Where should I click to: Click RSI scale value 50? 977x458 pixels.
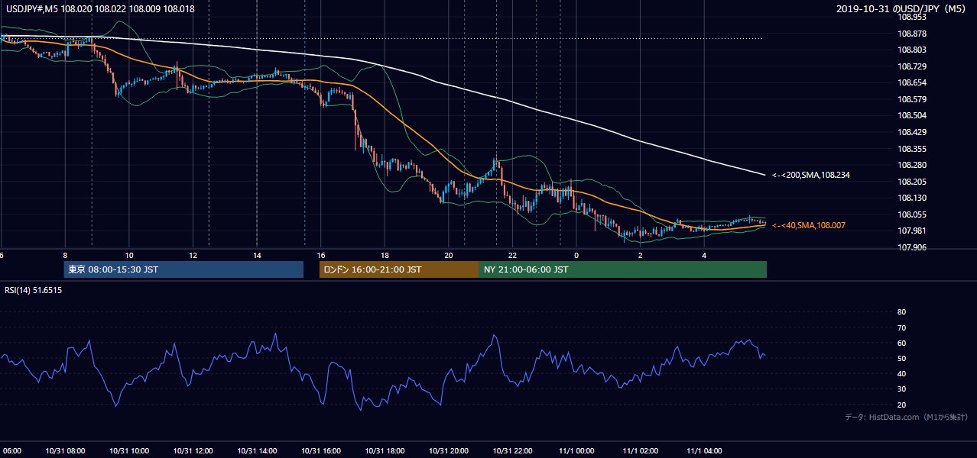(901, 358)
